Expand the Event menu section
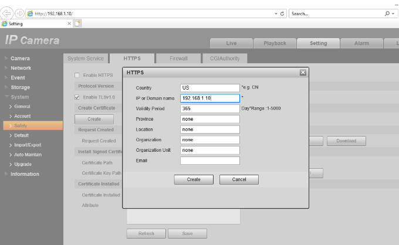This screenshot has width=399, height=245. click(18, 78)
